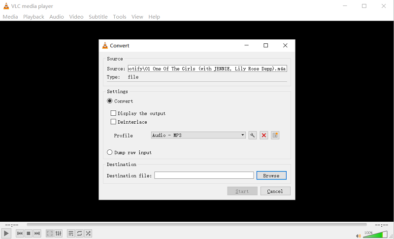Open the Profile dropdown Audio - MP3
Viewport: 394px width, 239px height.
point(198,135)
